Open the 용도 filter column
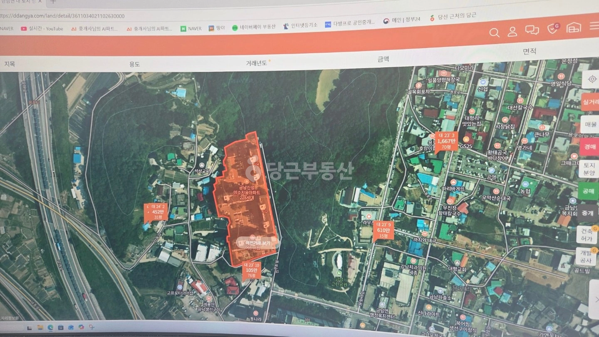Screen dimensions: 599x337 [x=134, y=64]
